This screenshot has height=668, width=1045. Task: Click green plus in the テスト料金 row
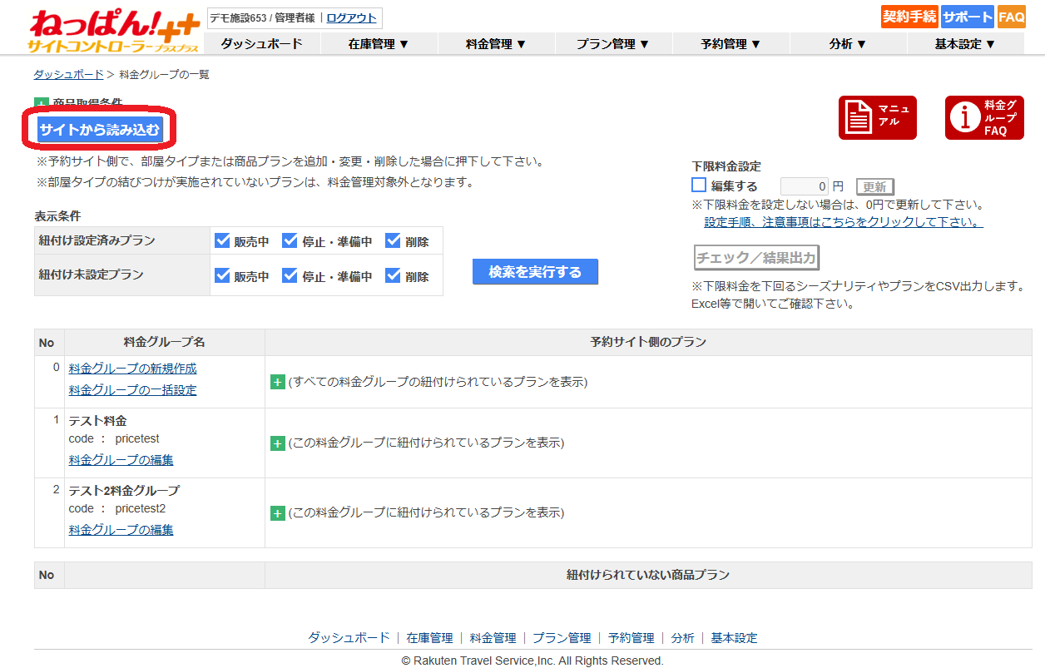click(278, 443)
